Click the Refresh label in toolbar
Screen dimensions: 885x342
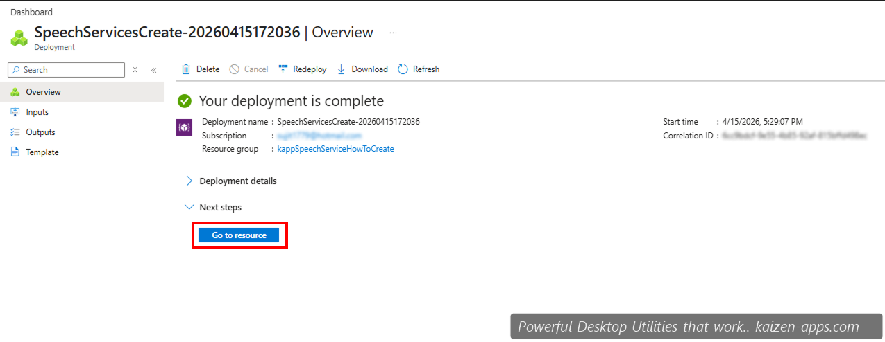coord(426,69)
